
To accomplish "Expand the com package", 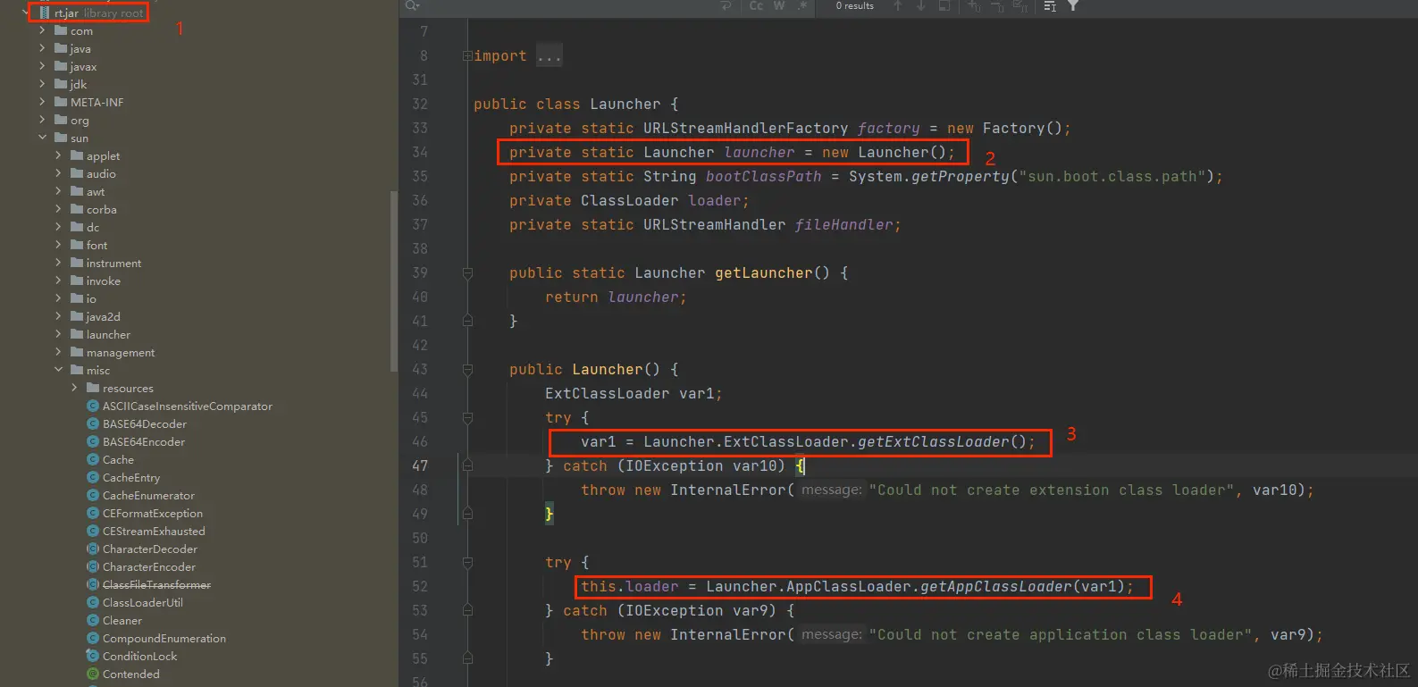I will (x=42, y=30).
